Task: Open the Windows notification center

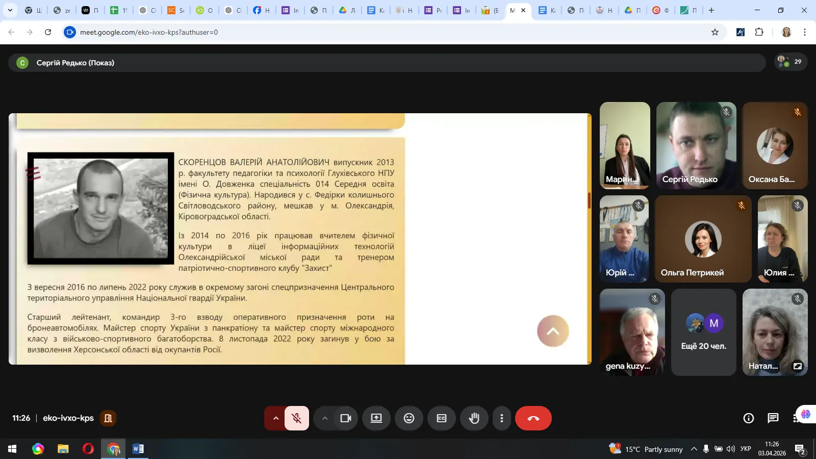Action: coord(800,449)
